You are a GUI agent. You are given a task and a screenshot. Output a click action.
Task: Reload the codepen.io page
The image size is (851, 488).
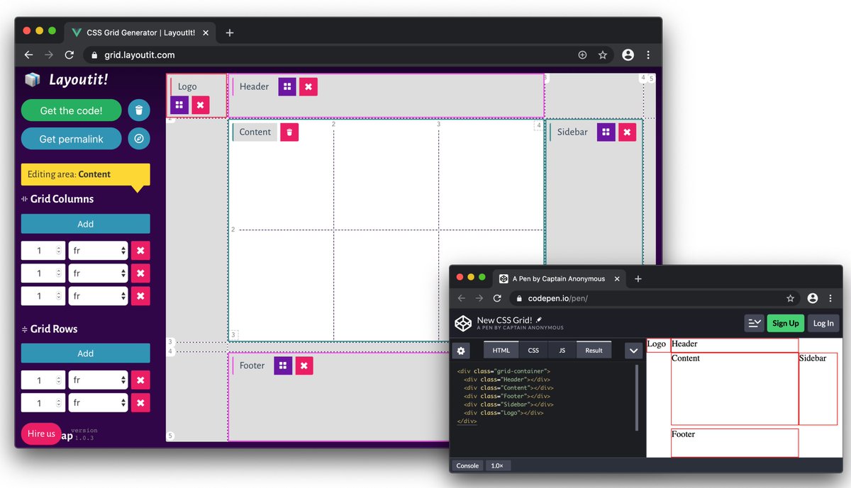click(x=497, y=298)
